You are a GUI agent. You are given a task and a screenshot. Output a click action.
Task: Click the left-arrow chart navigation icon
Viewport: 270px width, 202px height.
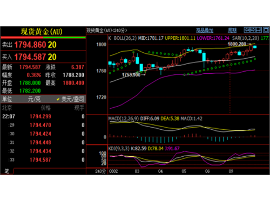click(247, 30)
